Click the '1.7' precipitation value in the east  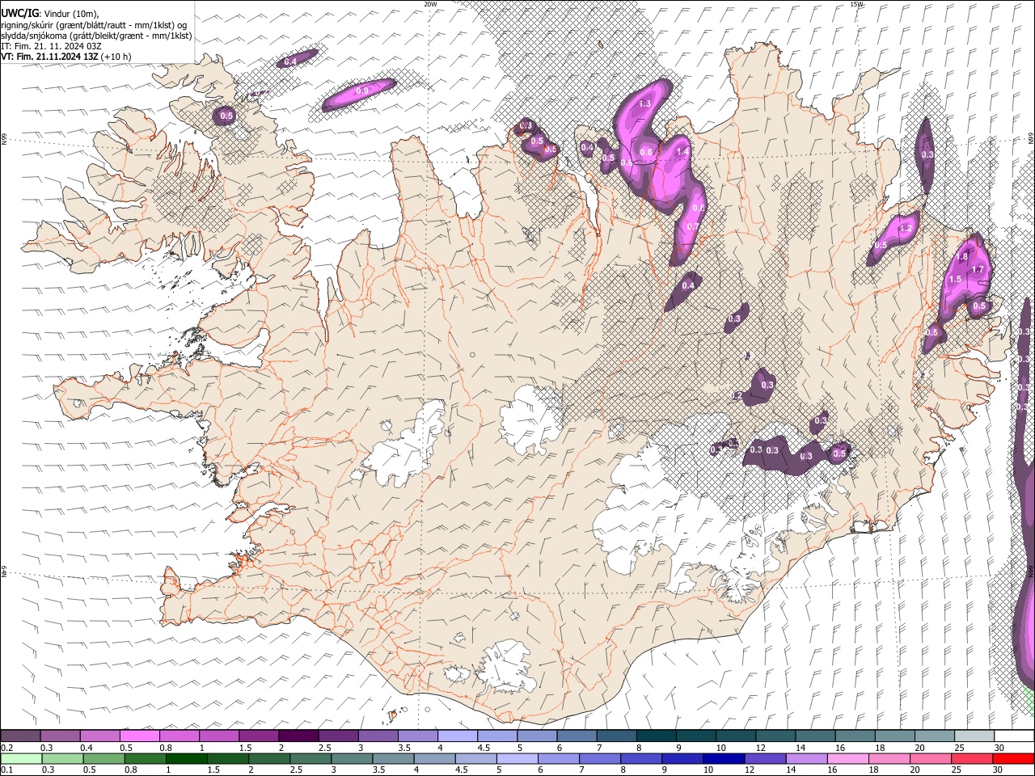pos(977,270)
